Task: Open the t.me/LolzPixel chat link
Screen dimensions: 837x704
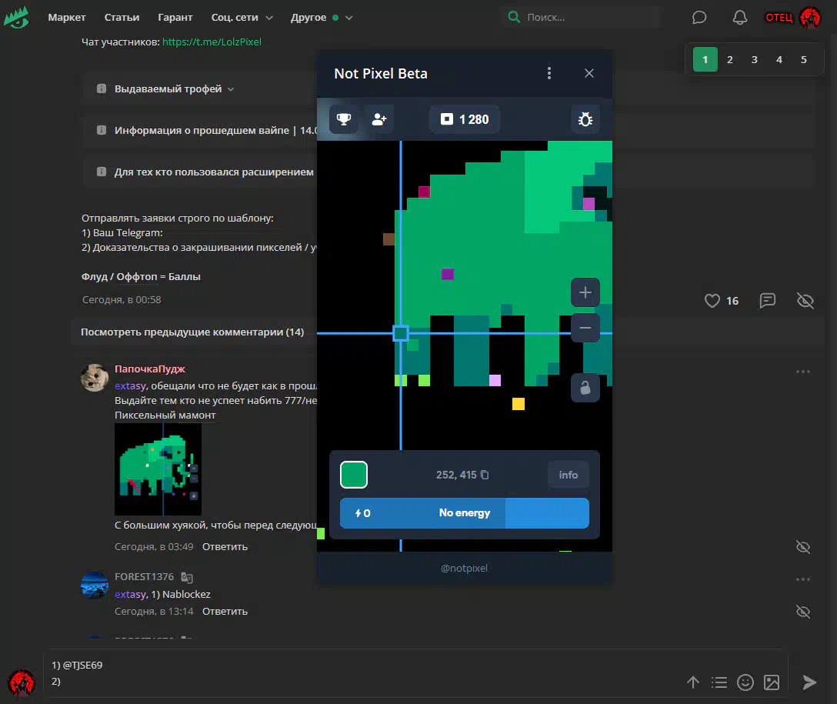Action: click(212, 42)
